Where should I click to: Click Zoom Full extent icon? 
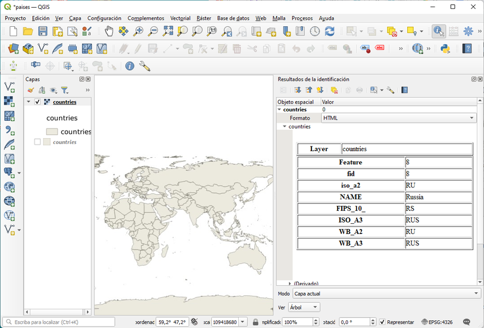168,31
